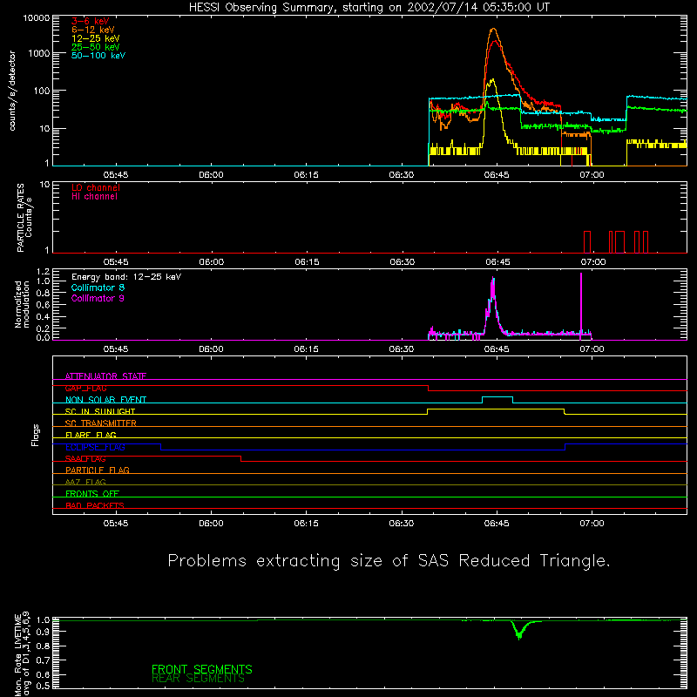
Task: Select the 3-6 keV legend label
Action: tap(91, 21)
